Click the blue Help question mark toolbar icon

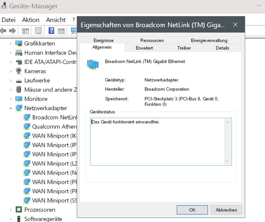click(x=52, y=31)
